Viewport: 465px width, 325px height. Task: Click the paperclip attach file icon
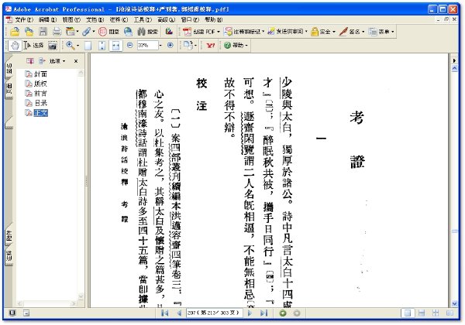point(86,32)
